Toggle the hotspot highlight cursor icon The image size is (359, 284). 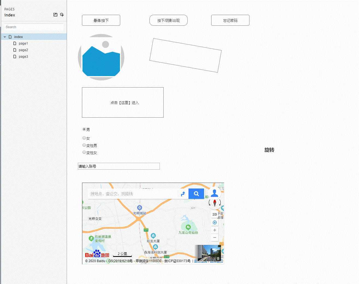point(62,15)
